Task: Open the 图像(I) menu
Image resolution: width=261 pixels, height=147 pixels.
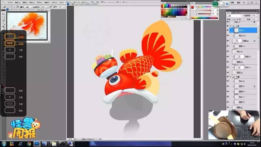Action: (x=25, y=2)
